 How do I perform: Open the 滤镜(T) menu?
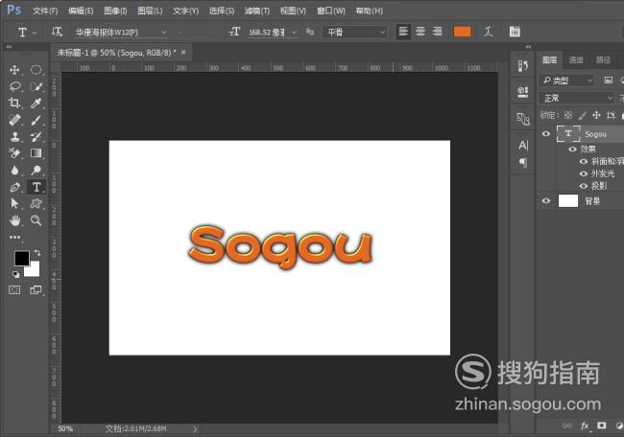tap(256, 11)
